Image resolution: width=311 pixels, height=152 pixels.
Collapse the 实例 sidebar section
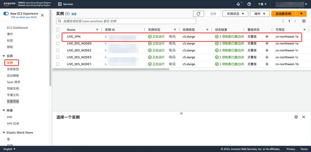point(4,56)
